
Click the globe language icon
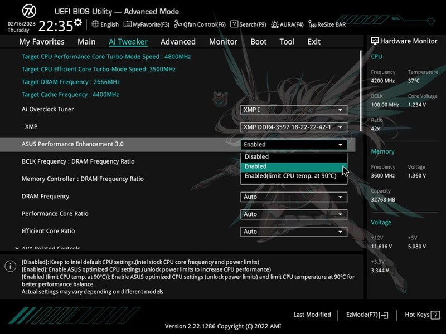pos(95,24)
